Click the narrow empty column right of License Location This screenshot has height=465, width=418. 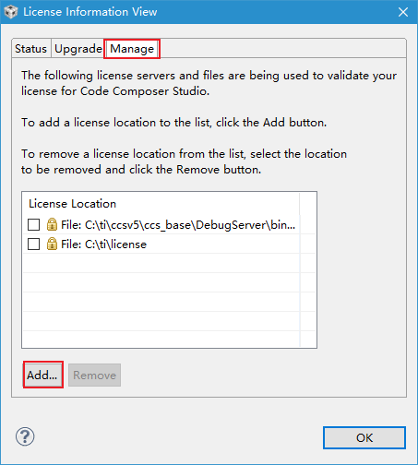(308, 269)
